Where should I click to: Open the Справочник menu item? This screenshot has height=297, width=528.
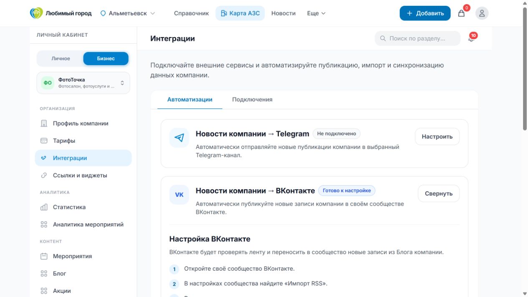coord(191,13)
